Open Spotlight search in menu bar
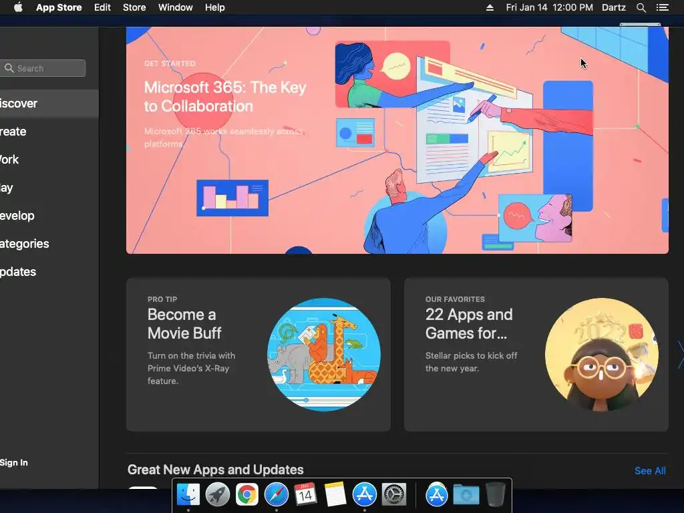The width and height of the screenshot is (684, 513). coord(641,7)
